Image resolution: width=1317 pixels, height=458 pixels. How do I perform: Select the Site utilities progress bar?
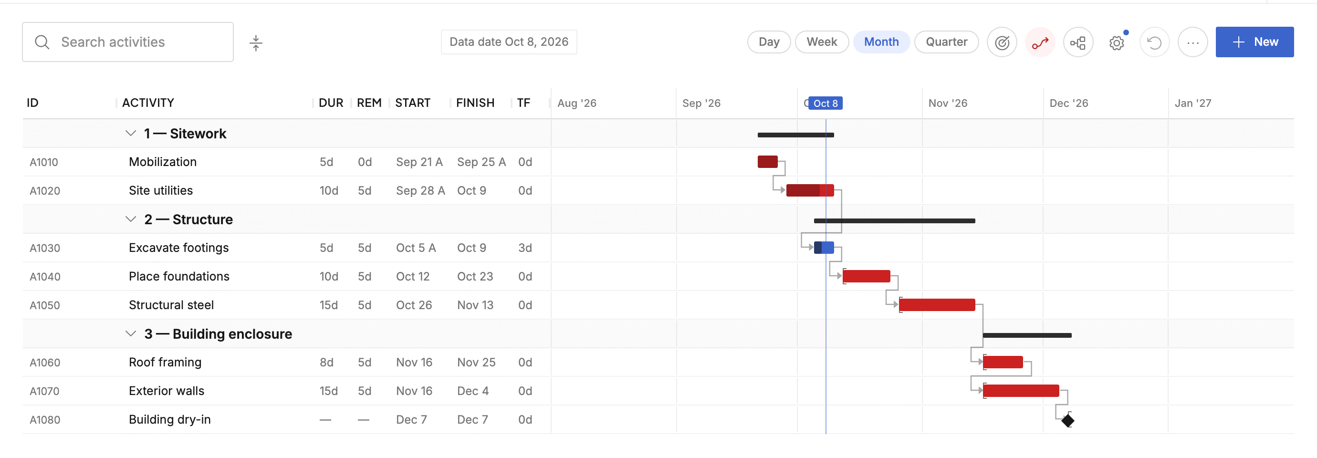(x=810, y=191)
